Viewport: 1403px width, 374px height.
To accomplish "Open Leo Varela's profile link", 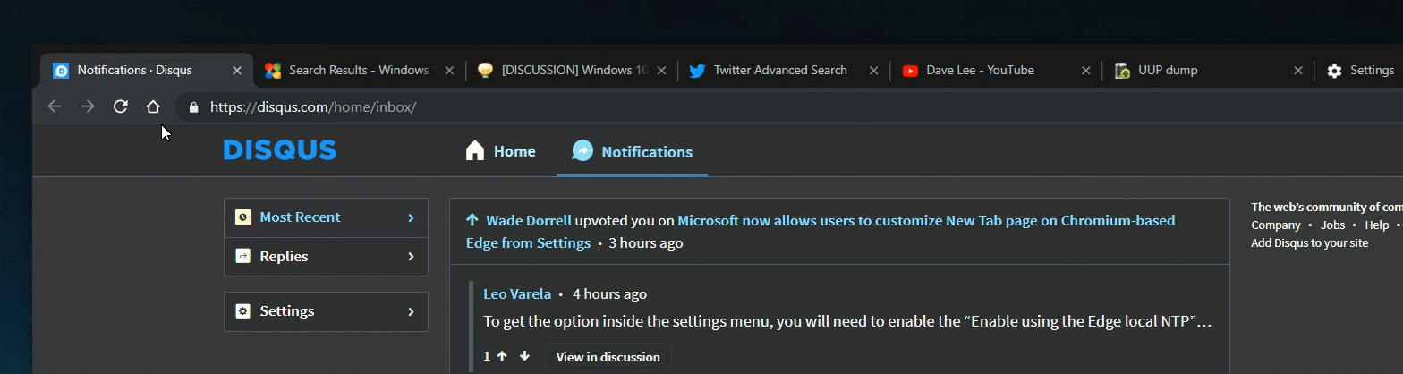I will 517,293.
